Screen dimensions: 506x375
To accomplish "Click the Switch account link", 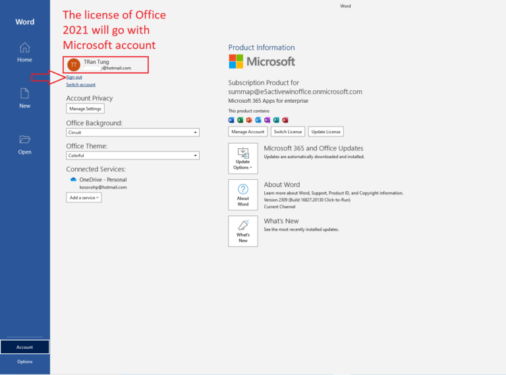I will [x=80, y=84].
